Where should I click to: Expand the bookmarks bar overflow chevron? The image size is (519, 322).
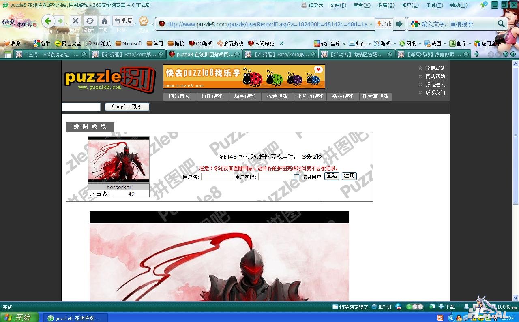click(282, 43)
